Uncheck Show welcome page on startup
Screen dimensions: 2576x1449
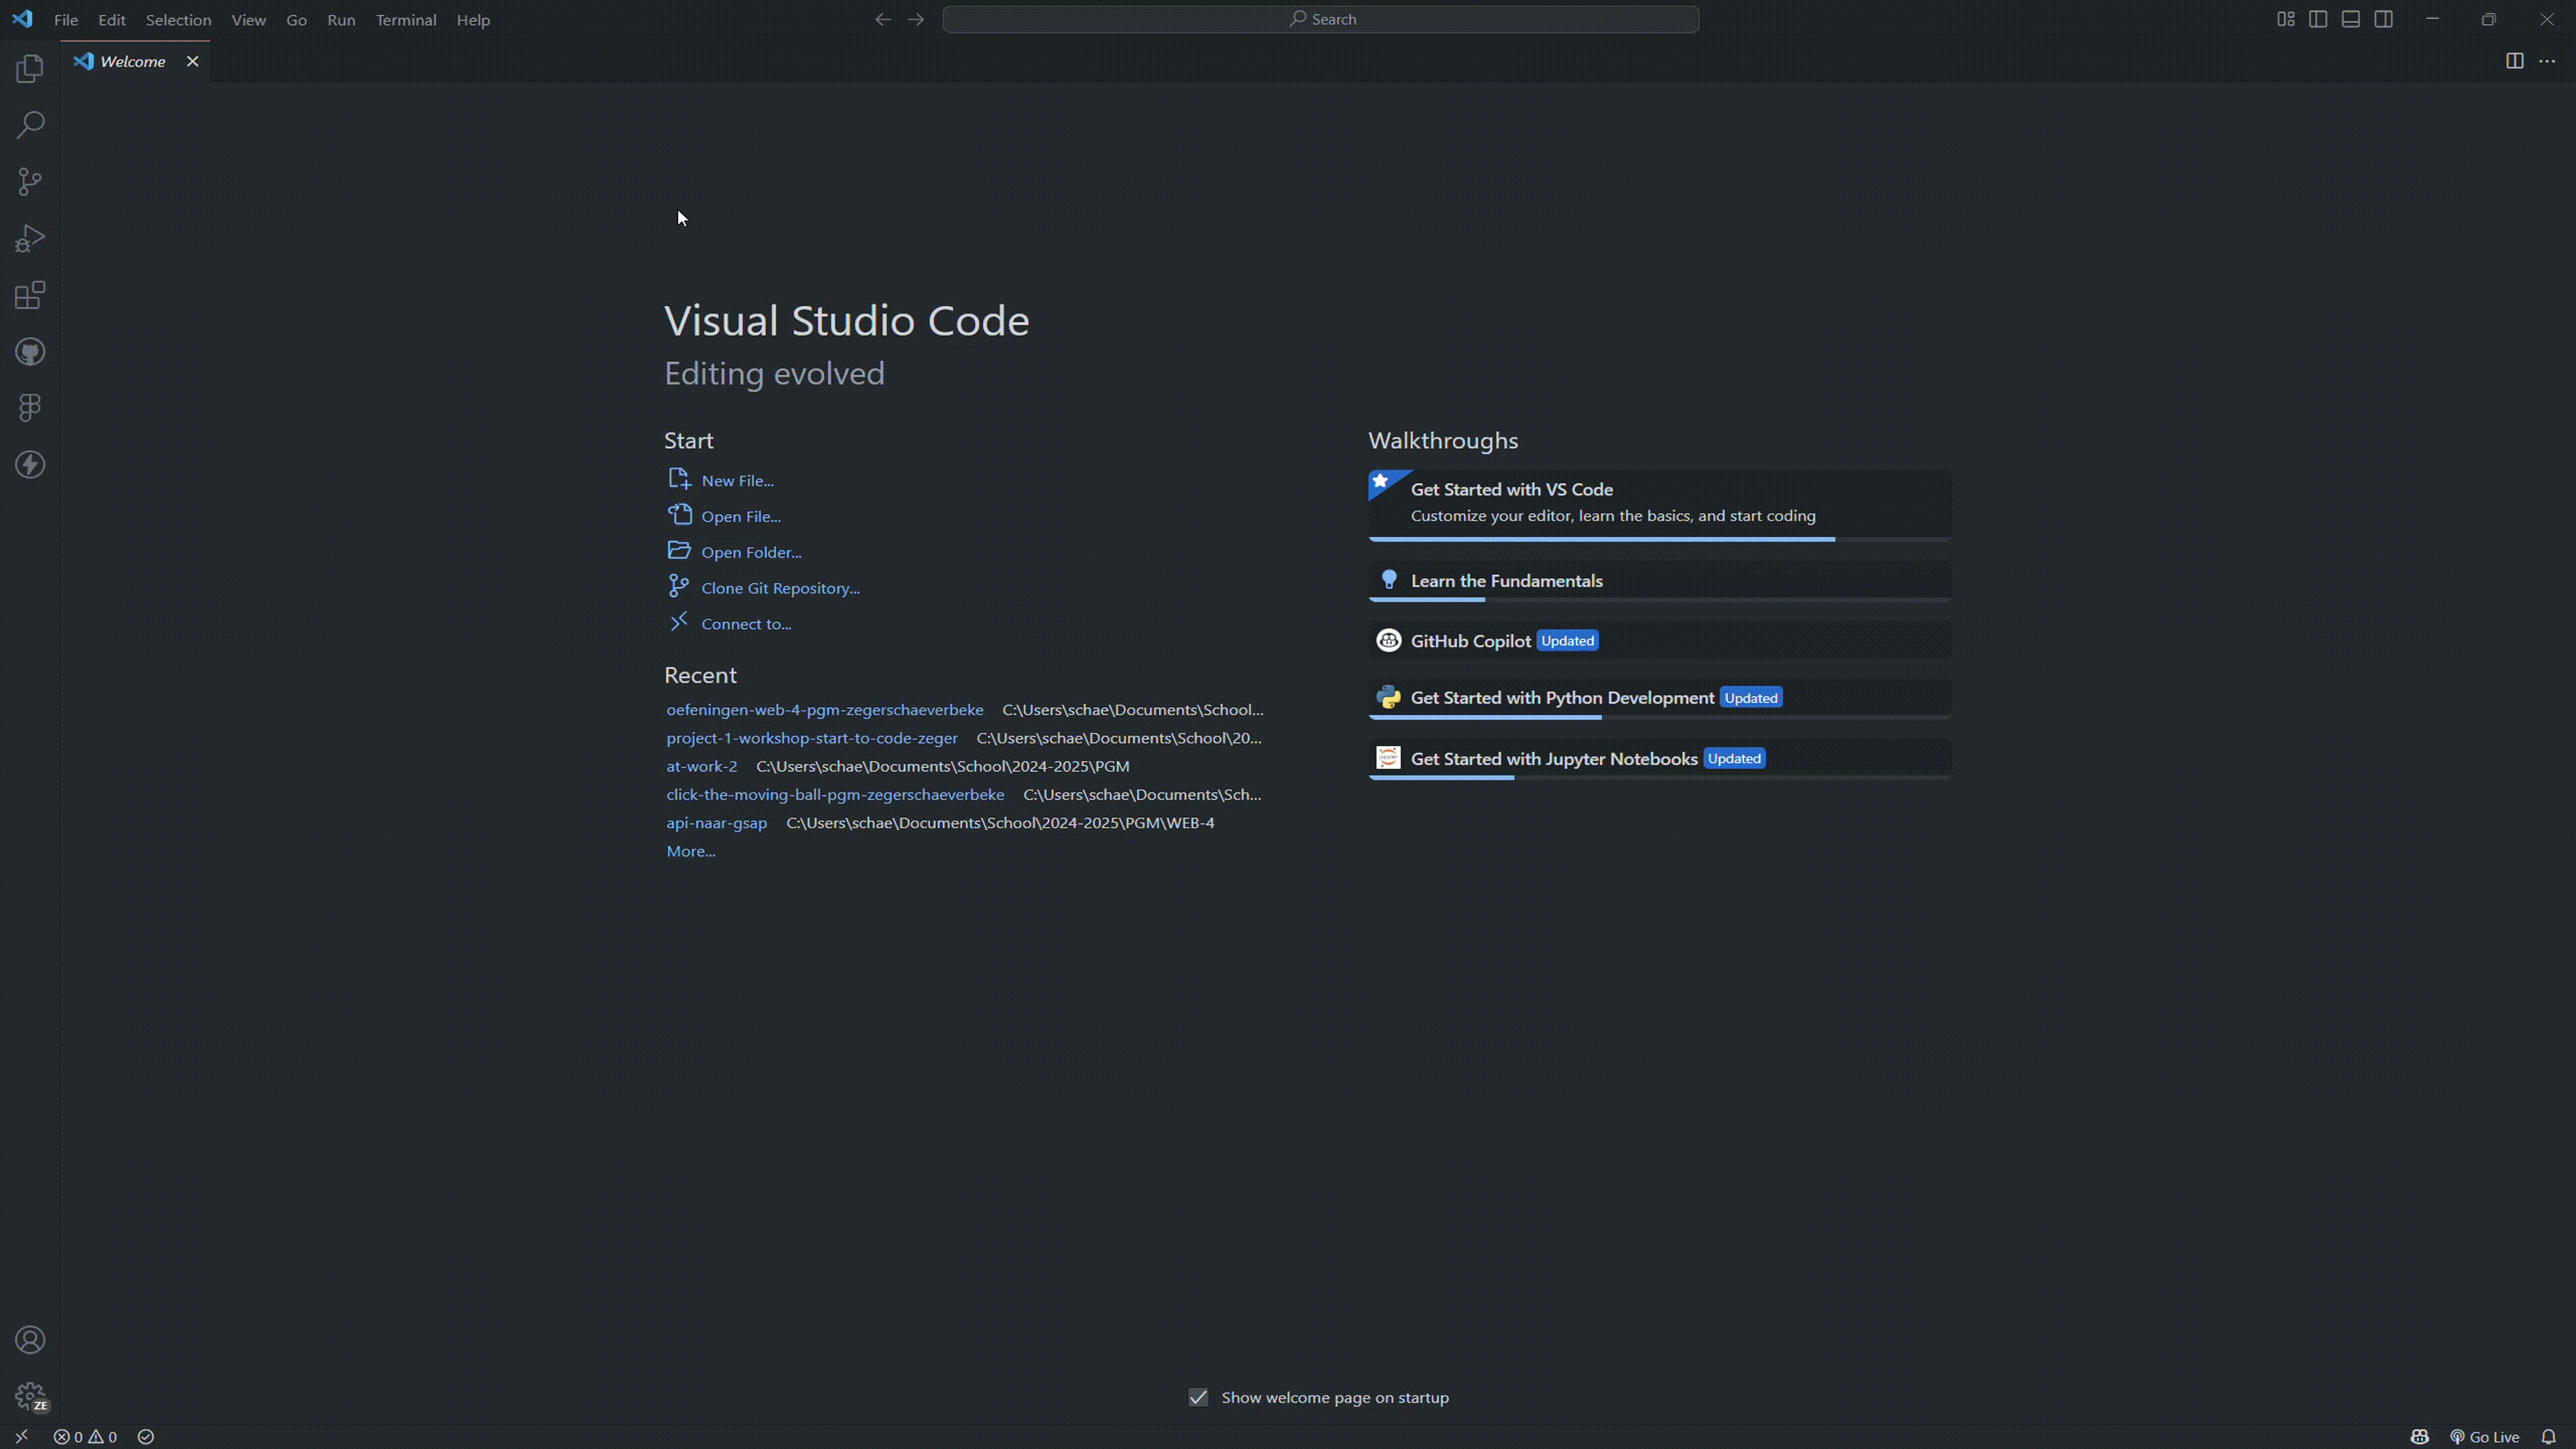pyautogui.click(x=1198, y=1397)
